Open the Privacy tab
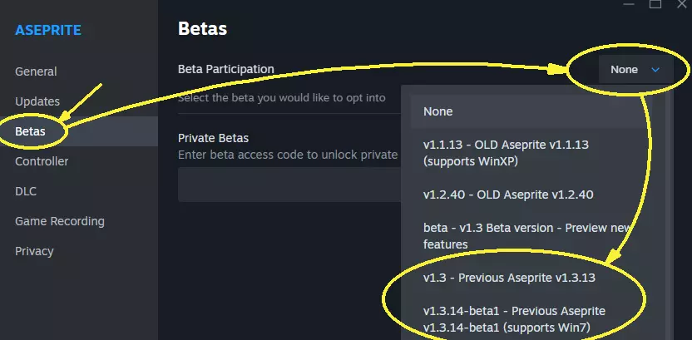692x340 pixels. pos(34,251)
